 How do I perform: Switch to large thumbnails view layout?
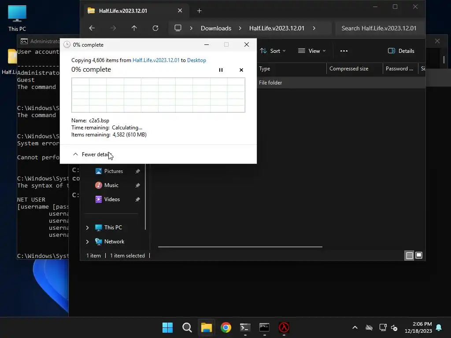[419, 255]
